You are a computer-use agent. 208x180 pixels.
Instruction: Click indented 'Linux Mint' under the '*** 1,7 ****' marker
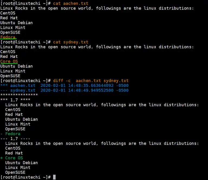18,124
